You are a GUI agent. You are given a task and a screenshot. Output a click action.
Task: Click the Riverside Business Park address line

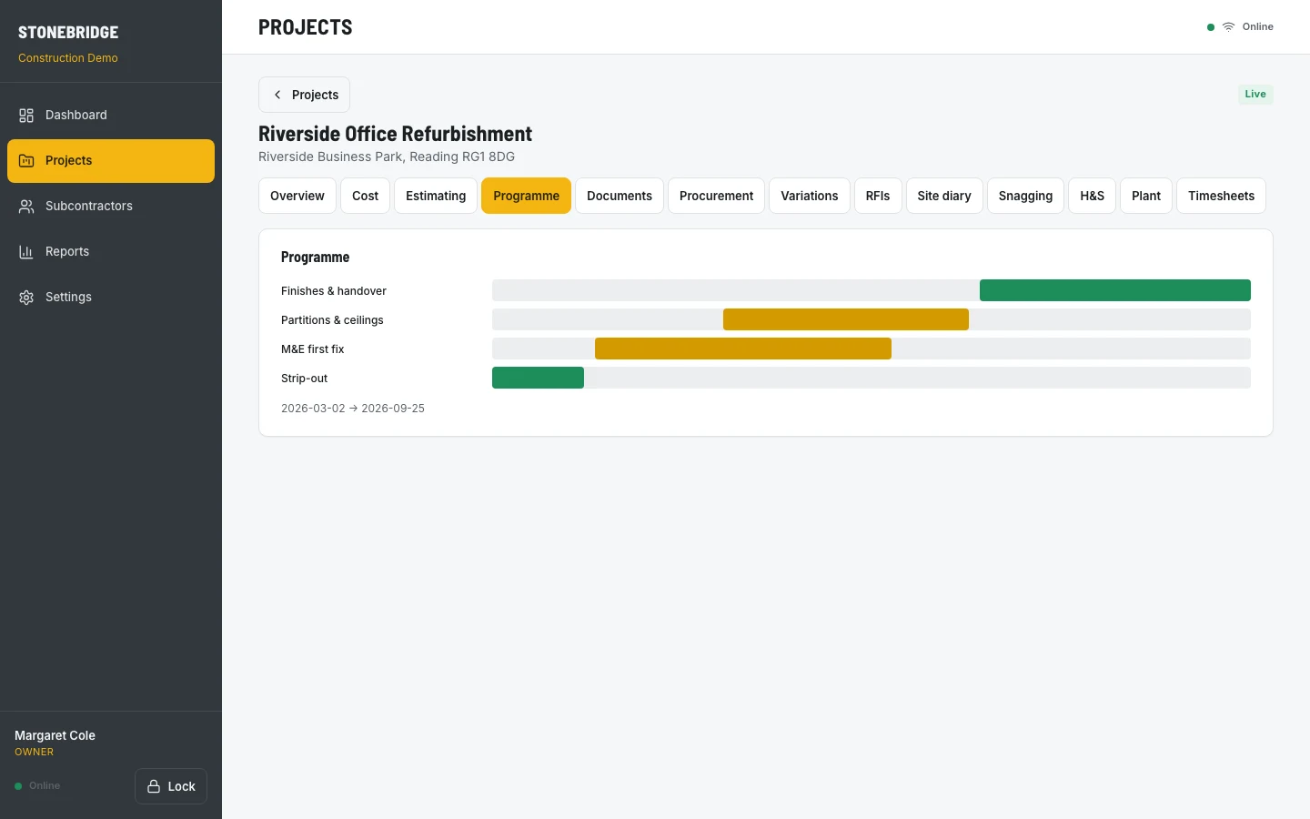click(x=387, y=157)
